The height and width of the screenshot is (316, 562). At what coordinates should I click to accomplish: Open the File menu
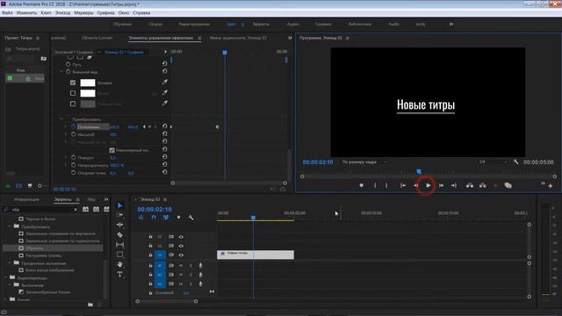[x=7, y=12]
